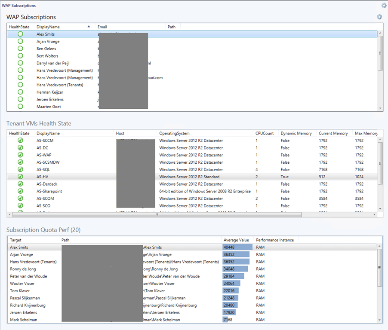
Task: Sort quota perf by Performance Instance column
Action: (x=275, y=240)
